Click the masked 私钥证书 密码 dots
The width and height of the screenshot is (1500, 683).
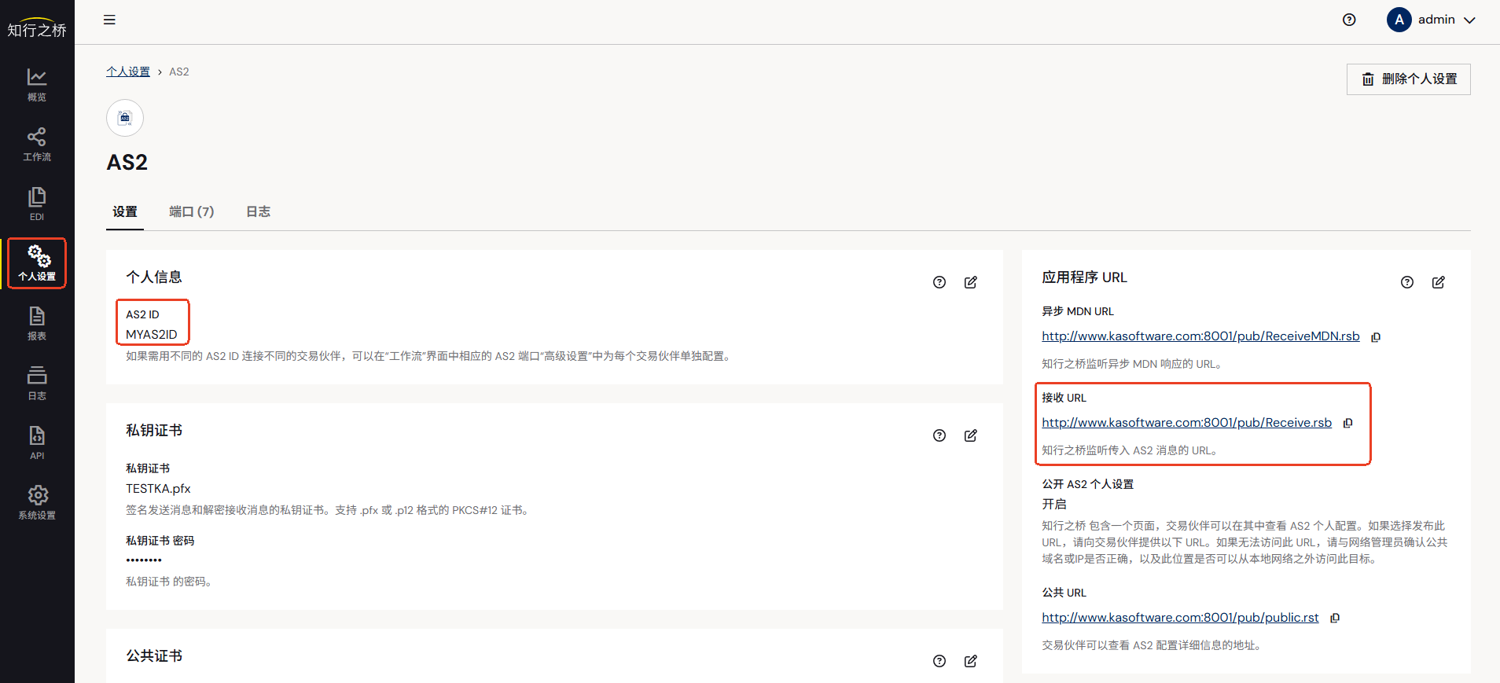pyautogui.click(x=144, y=560)
